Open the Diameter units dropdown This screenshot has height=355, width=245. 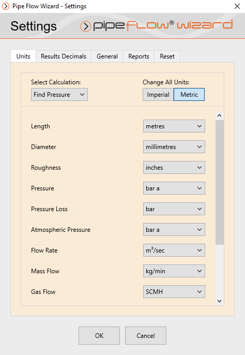point(174,147)
